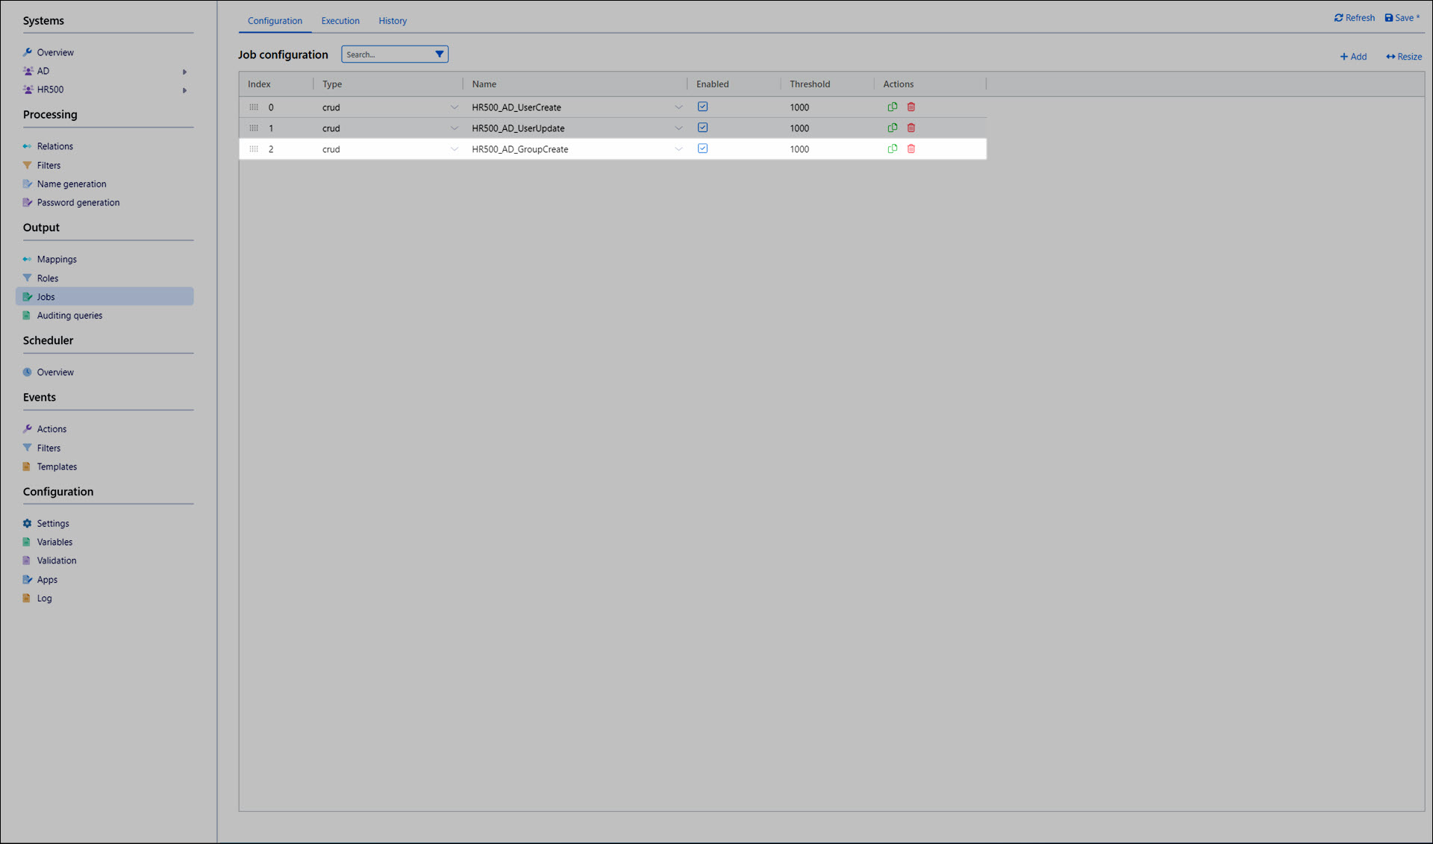The width and height of the screenshot is (1433, 844).
Task: Add a new job
Action: click(x=1353, y=57)
